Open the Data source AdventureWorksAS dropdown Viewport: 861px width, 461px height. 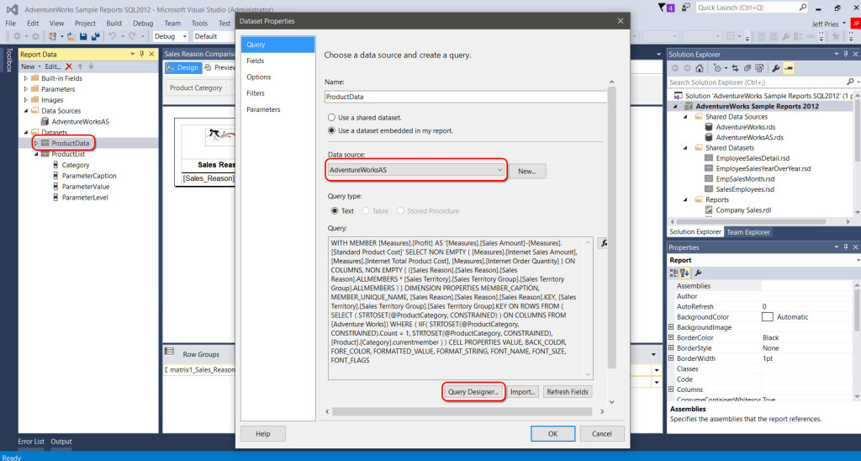[416, 170]
